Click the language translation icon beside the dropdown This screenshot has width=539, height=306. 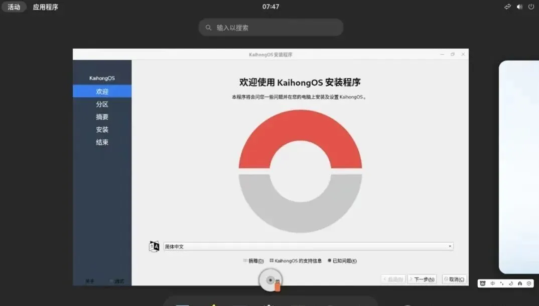tap(154, 246)
